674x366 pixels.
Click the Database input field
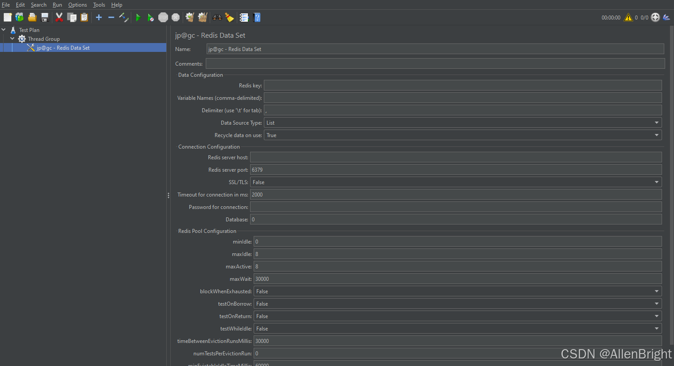pyautogui.click(x=456, y=220)
